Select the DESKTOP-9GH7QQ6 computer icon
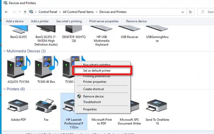 tap(74, 34)
